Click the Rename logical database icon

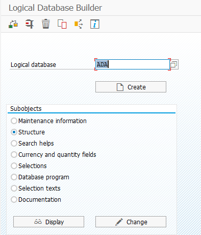pos(30,24)
